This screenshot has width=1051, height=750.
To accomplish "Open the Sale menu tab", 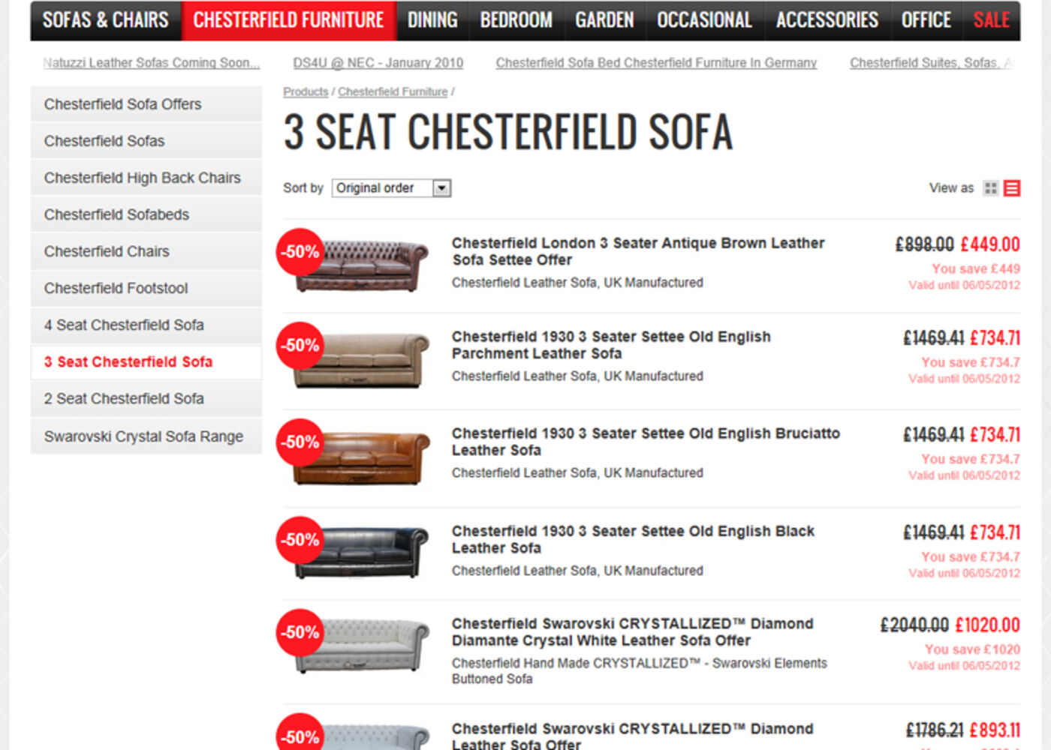I will coord(991,20).
